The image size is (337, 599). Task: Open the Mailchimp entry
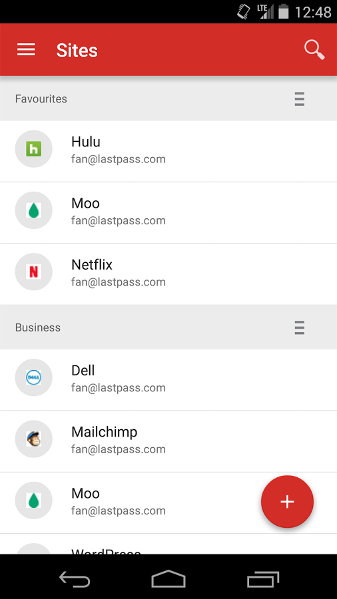tap(168, 441)
